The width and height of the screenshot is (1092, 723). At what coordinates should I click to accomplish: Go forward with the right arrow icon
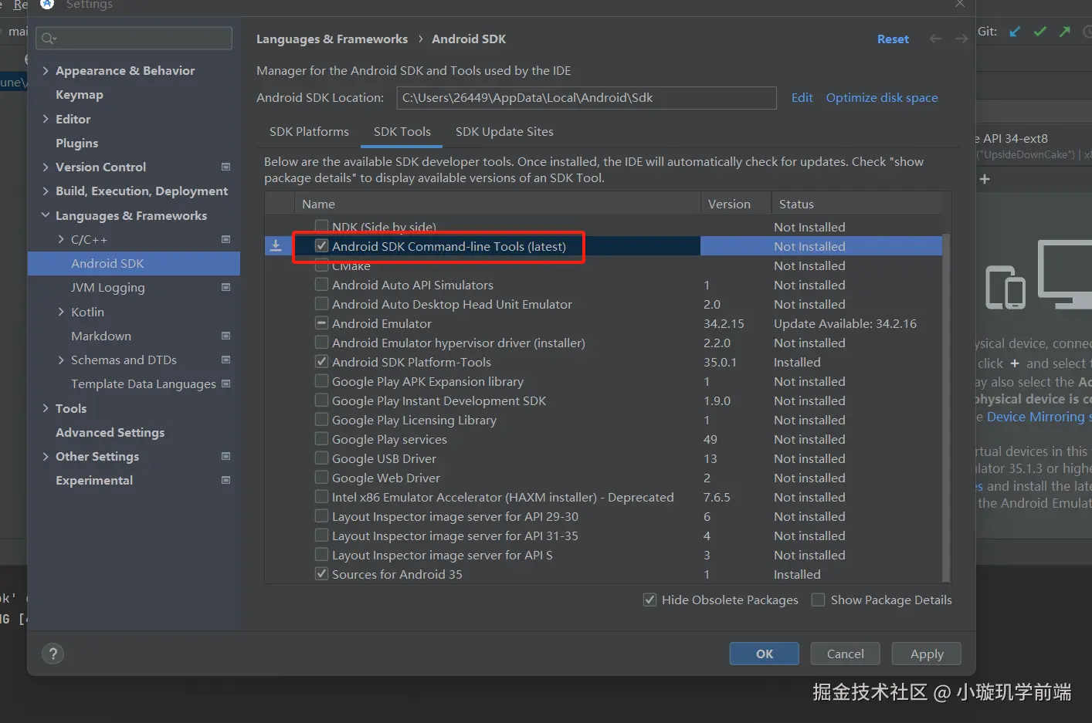pos(961,39)
